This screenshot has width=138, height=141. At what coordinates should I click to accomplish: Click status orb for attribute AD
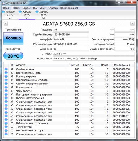tap(6, 116)
